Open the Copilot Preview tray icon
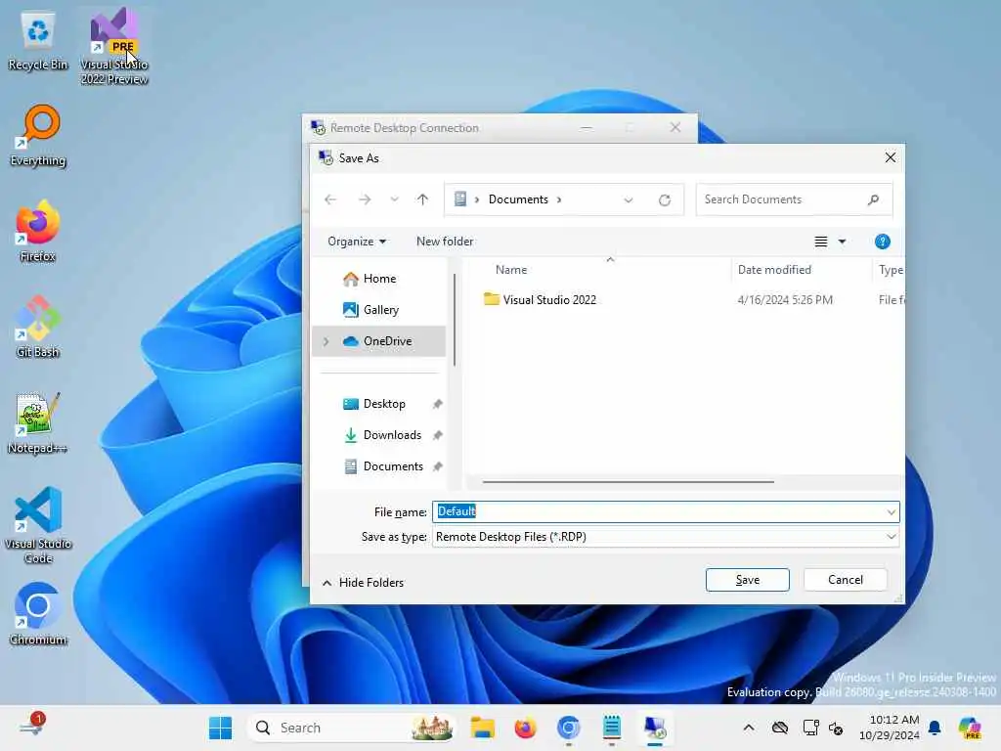The height and width of the screenshot is (751, 1001). (x=970, y=728)
